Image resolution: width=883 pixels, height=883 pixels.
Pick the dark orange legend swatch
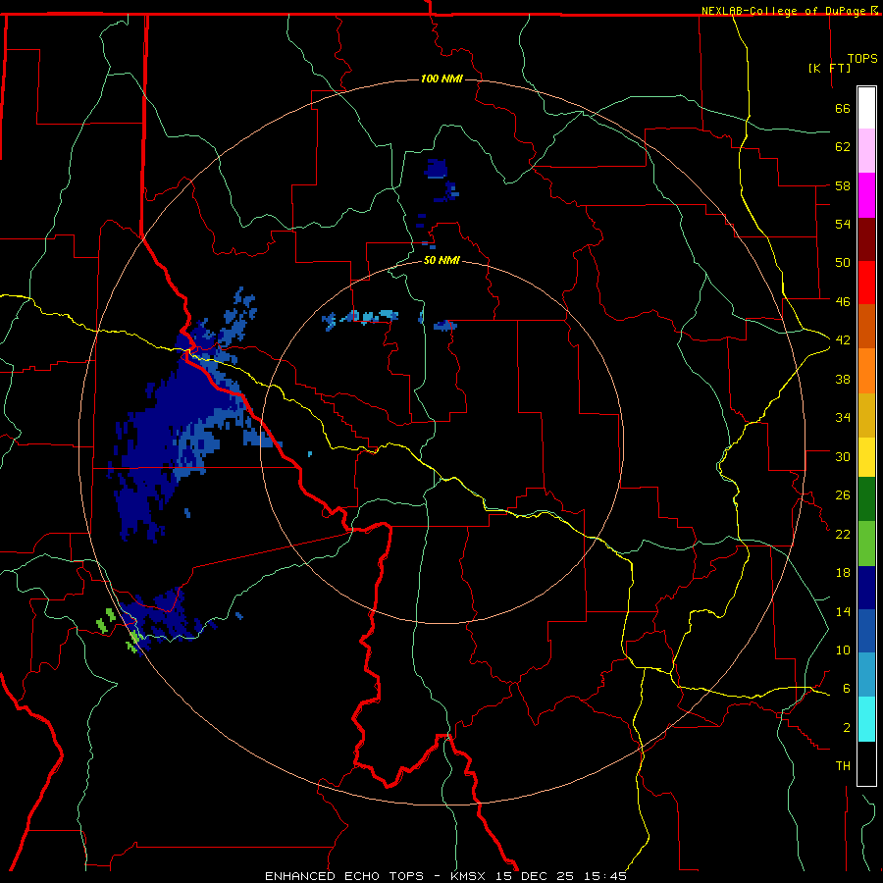(x=866, y=327)
